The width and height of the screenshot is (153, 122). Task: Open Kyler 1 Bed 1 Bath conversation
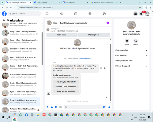pos(21,93)
